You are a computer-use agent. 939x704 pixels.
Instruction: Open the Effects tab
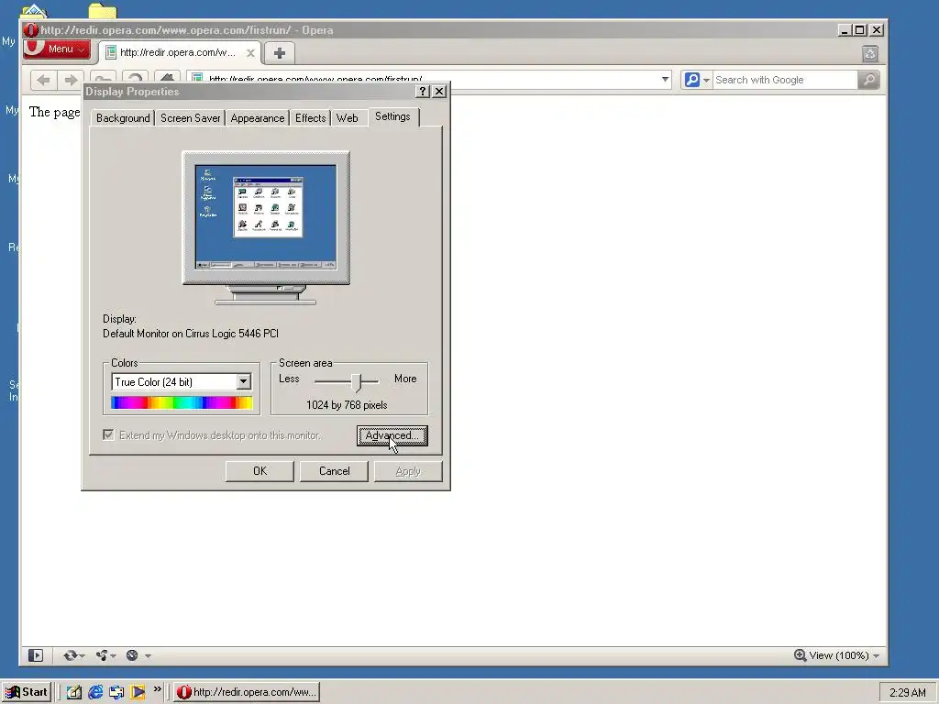tap(310, 118)
